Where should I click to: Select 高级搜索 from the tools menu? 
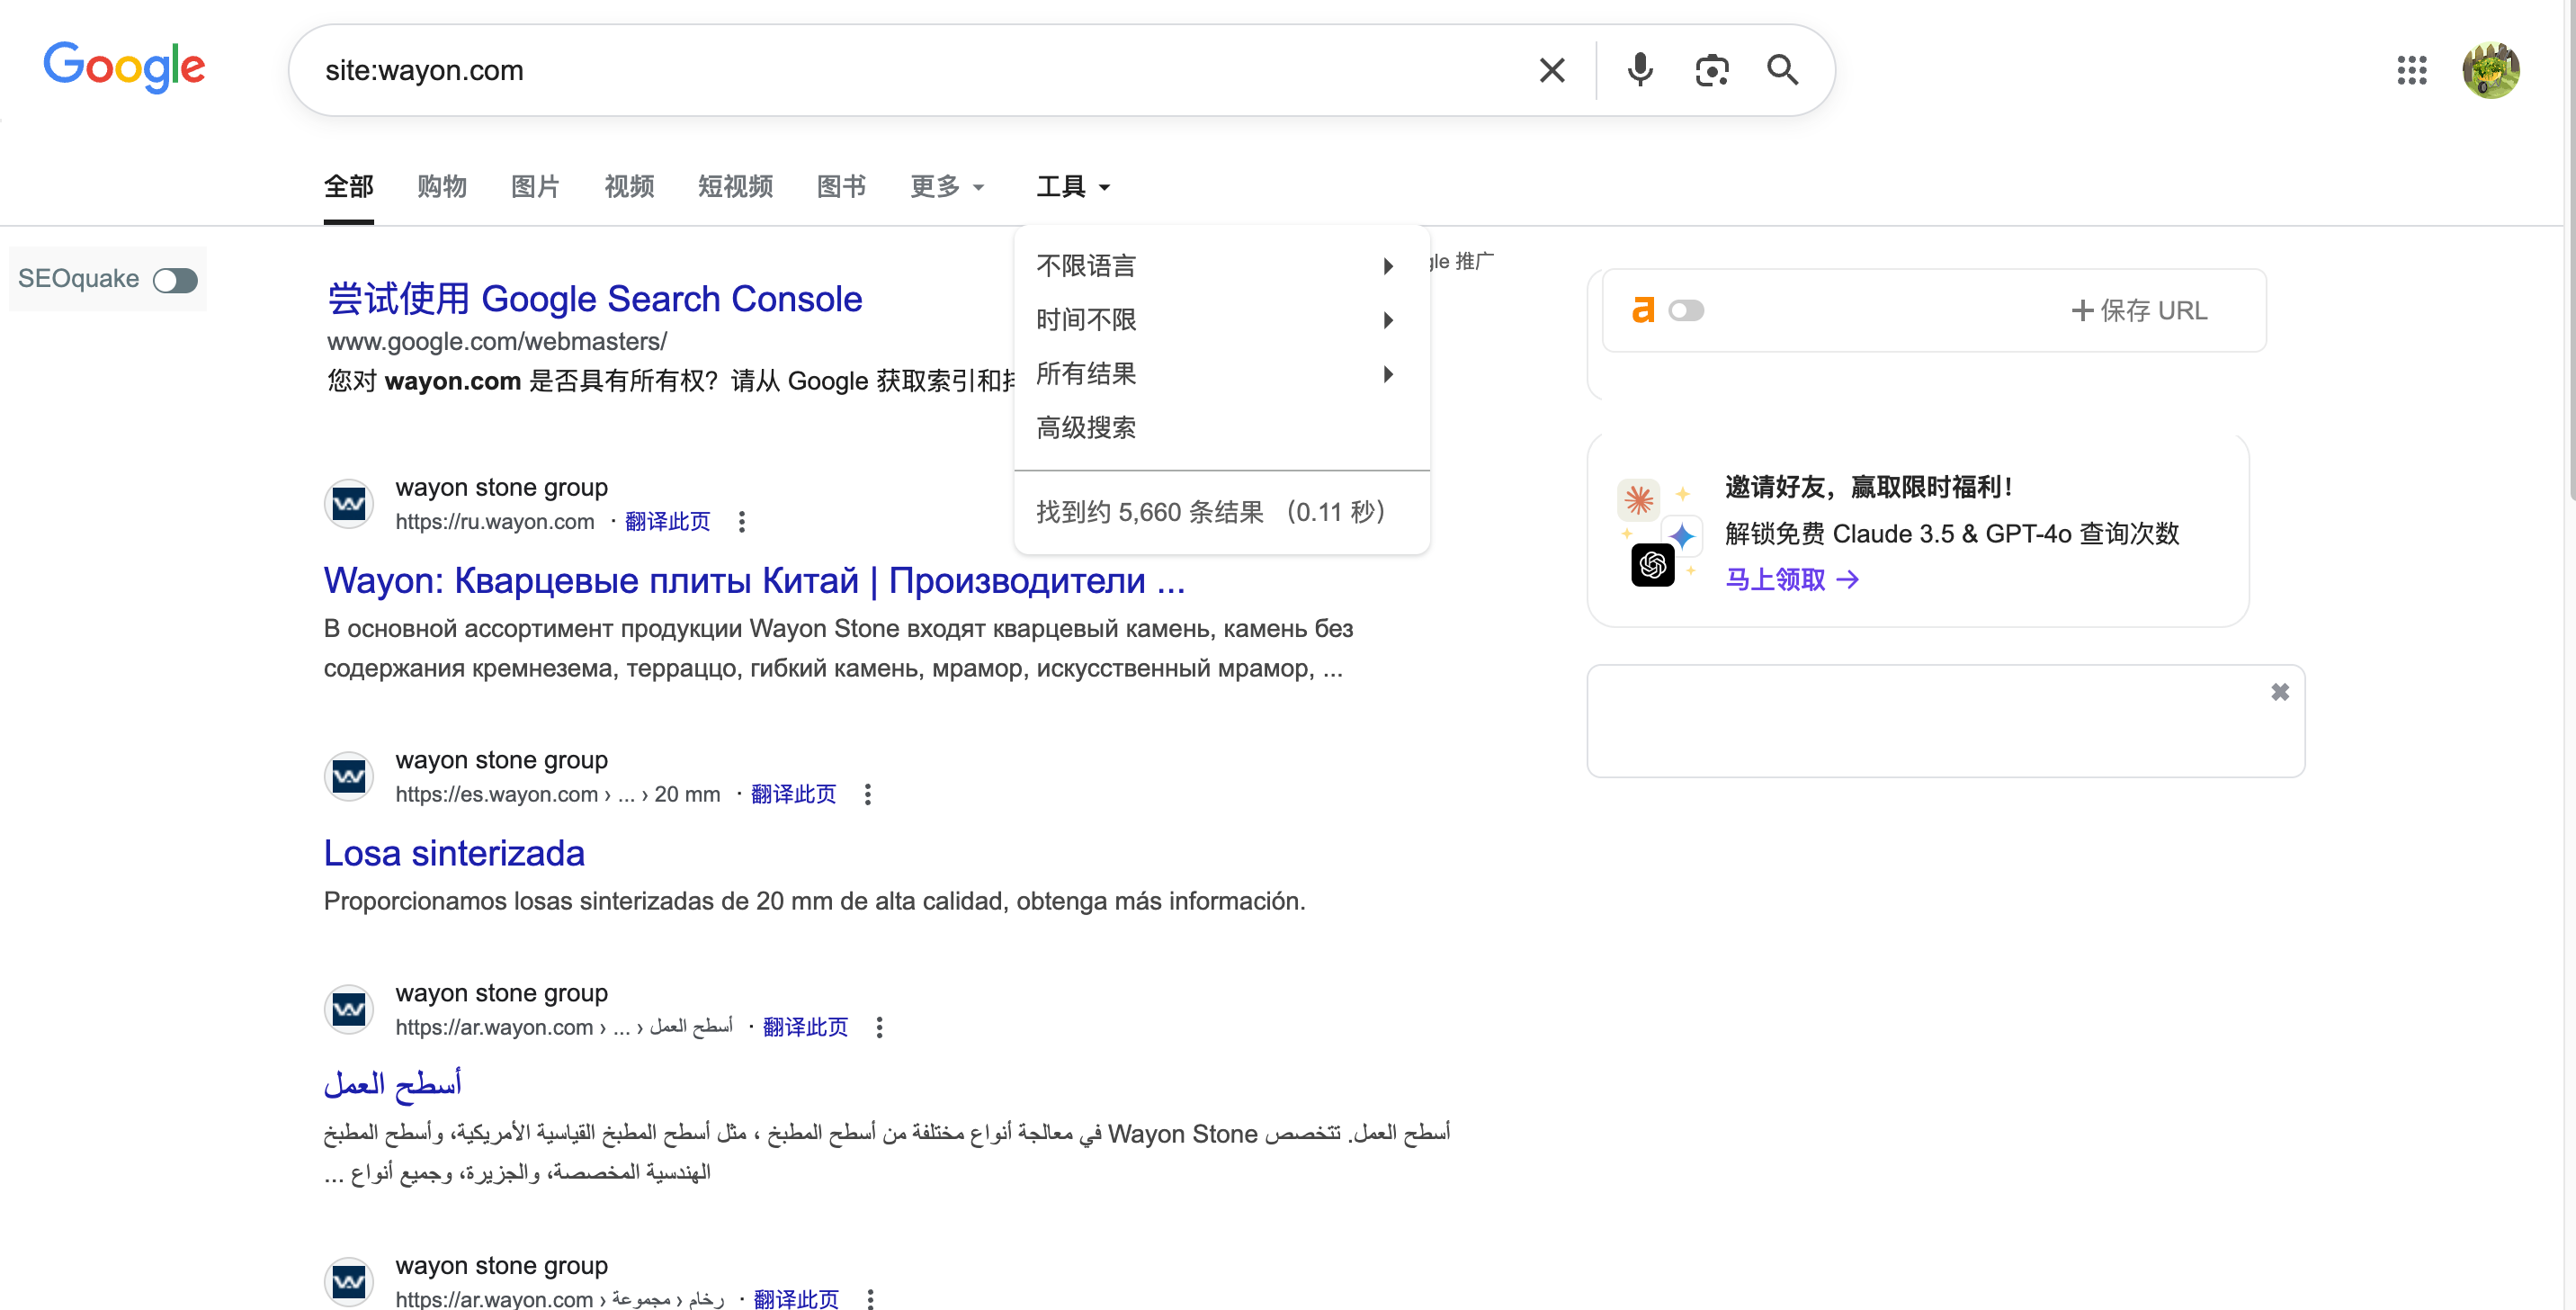pos(1086,427)
